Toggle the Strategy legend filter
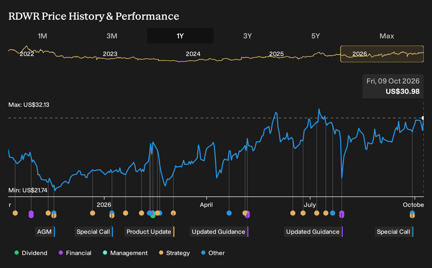432x268 pixels. [174, 253]
